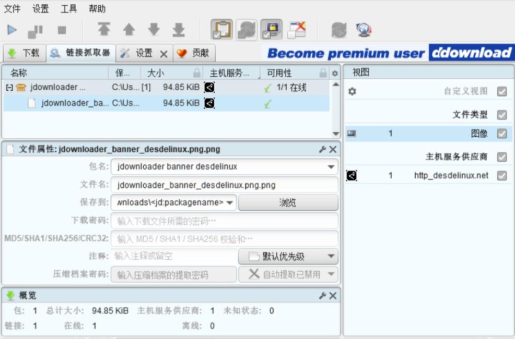Select the 链接抓取器 tab
The image size is (515, 339).
81,53
